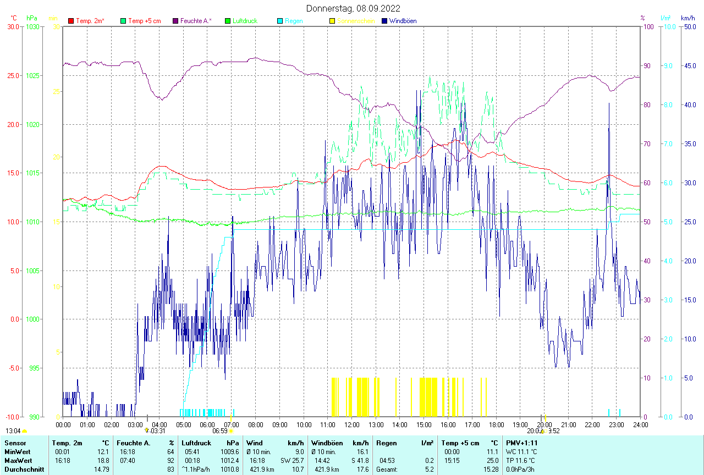The image size is (704, 475).
Task: Select the 'Temp +5 cm' legend label
Action: click(x=145, y=21)
